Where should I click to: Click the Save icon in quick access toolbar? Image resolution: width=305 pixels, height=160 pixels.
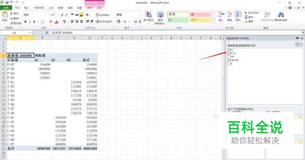click(x=7, y=2)
